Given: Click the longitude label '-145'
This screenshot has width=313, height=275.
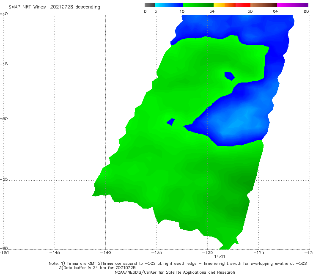Looking at the screenshot, I should (x=55, y=253).
